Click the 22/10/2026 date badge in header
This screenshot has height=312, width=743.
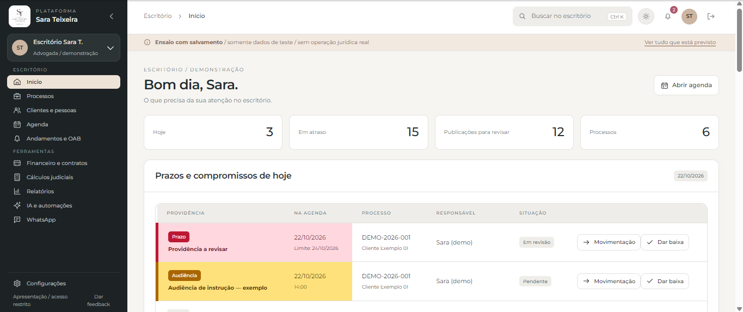click(x=691, y=176)
